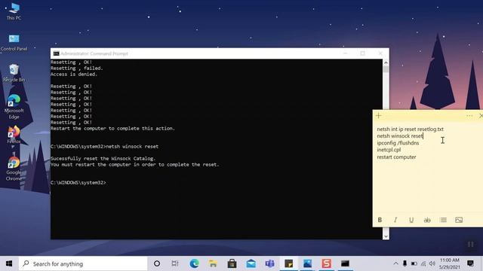The width and height of the screenshot is (483, 271).
Task: Launch Edge from the taskbar
Action: click(195, 263)
